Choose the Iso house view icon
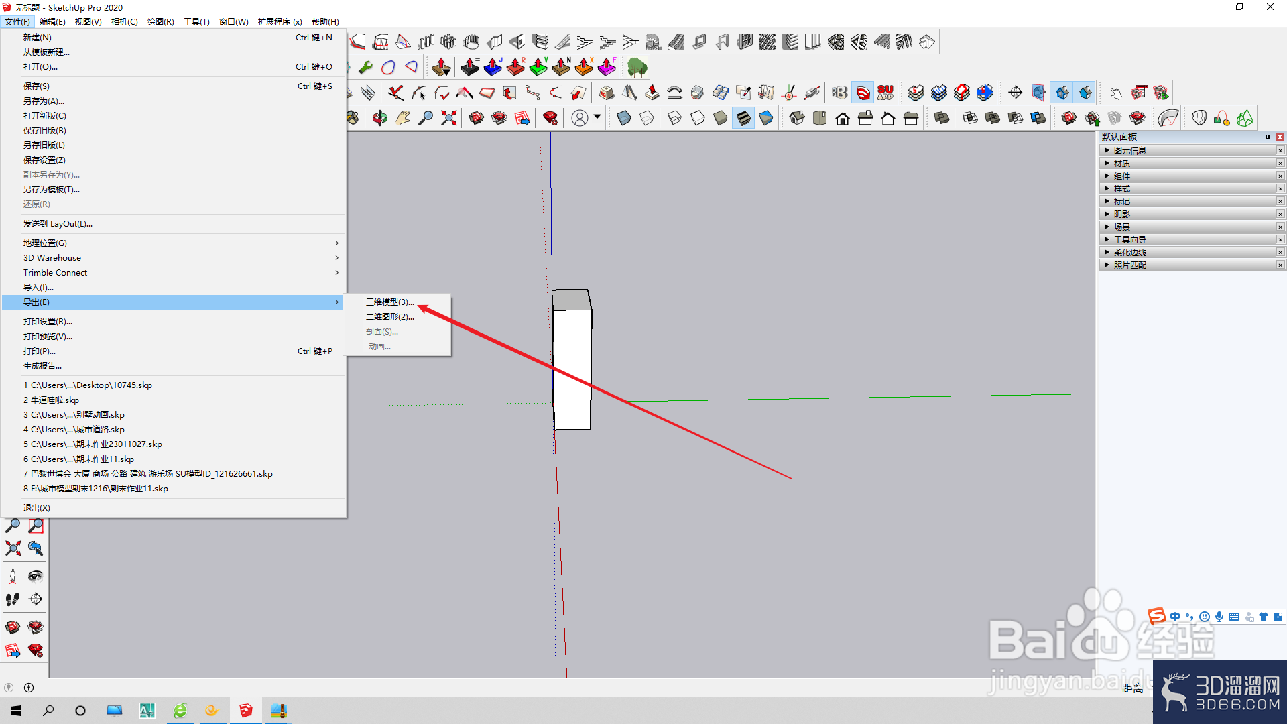Screen dimensions: 1287x724 click(797, 119)
